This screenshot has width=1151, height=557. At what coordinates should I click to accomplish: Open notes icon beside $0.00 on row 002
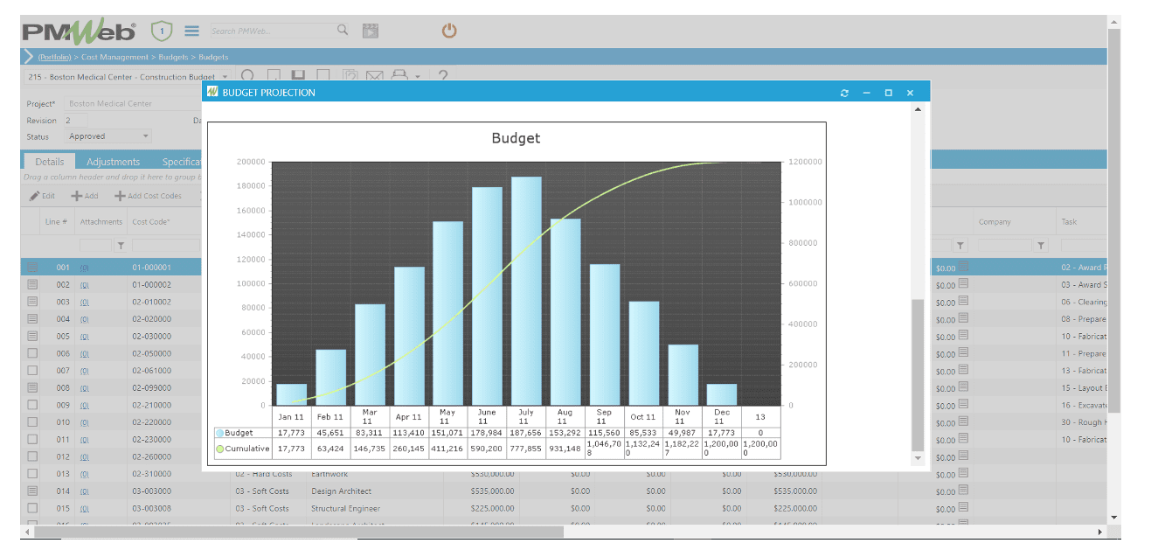(963, 283)
